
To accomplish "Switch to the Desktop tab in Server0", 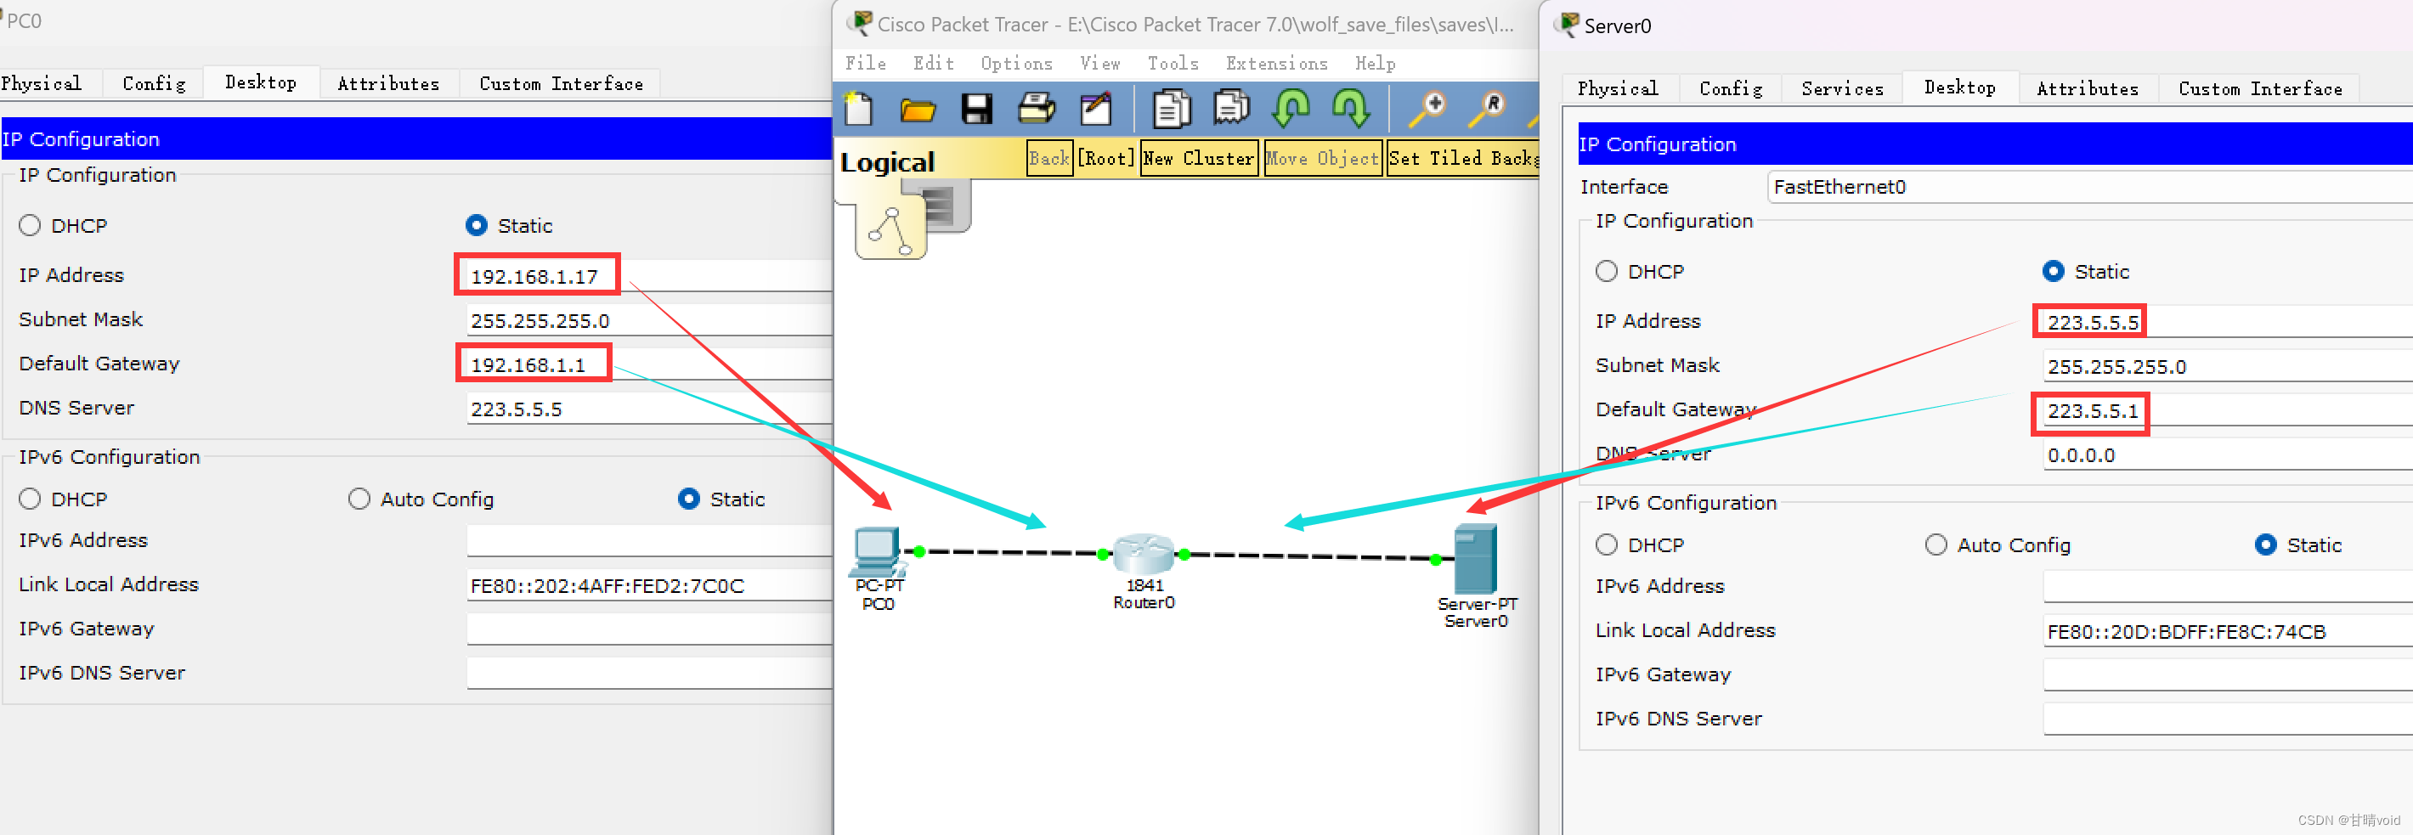I will [x=1959, y=87].
